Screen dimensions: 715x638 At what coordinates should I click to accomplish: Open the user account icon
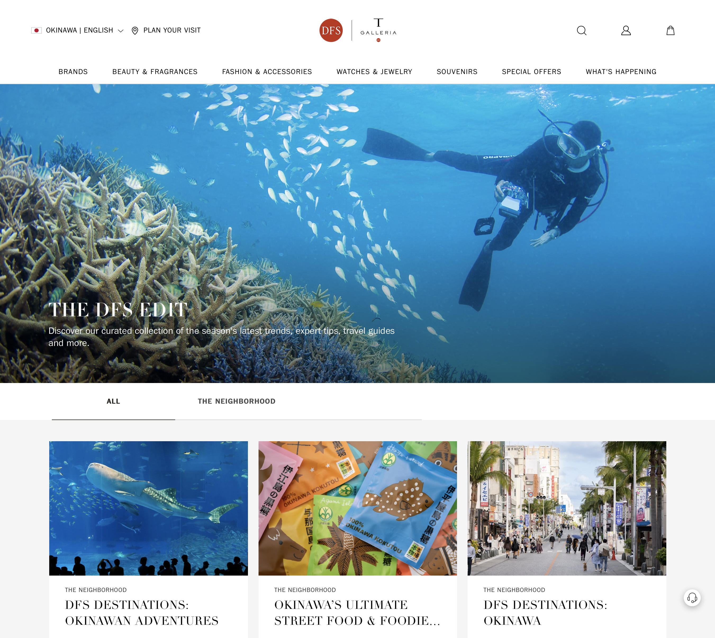[x=626, y=30]
